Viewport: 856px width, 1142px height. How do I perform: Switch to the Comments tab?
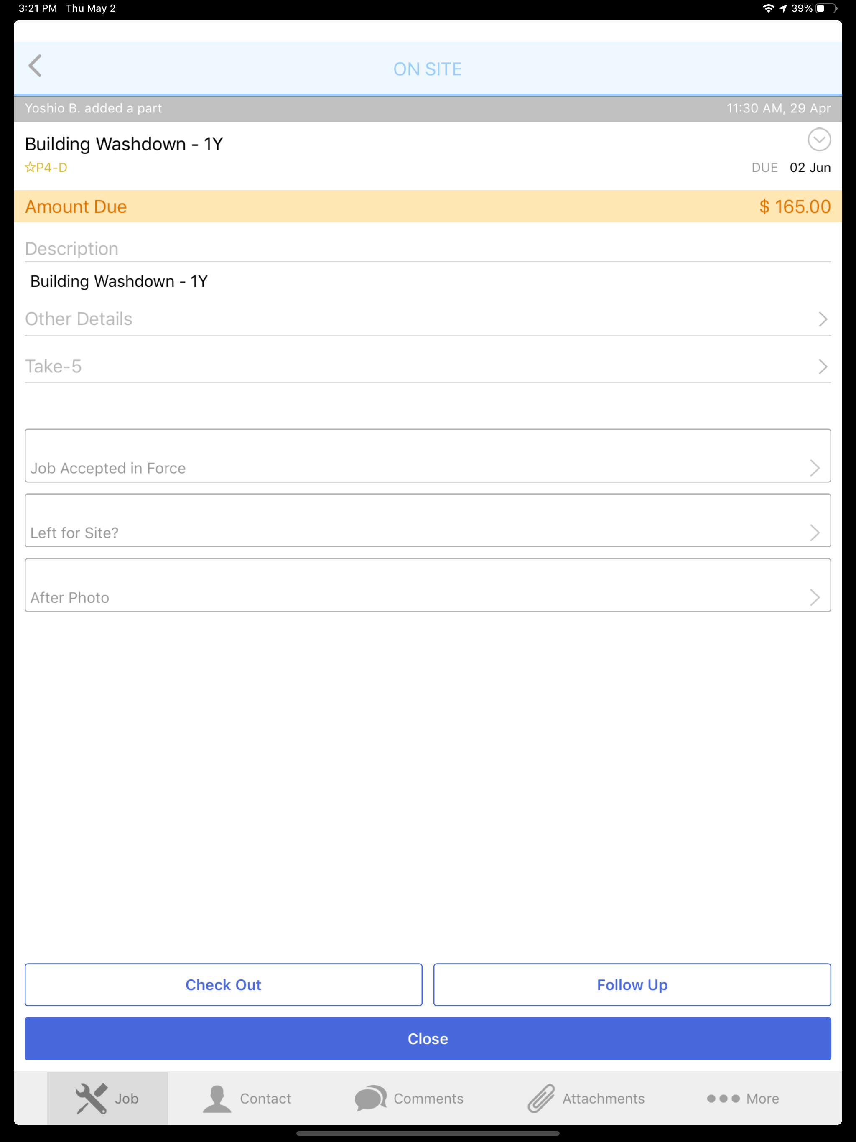[x=409, y=1098]
